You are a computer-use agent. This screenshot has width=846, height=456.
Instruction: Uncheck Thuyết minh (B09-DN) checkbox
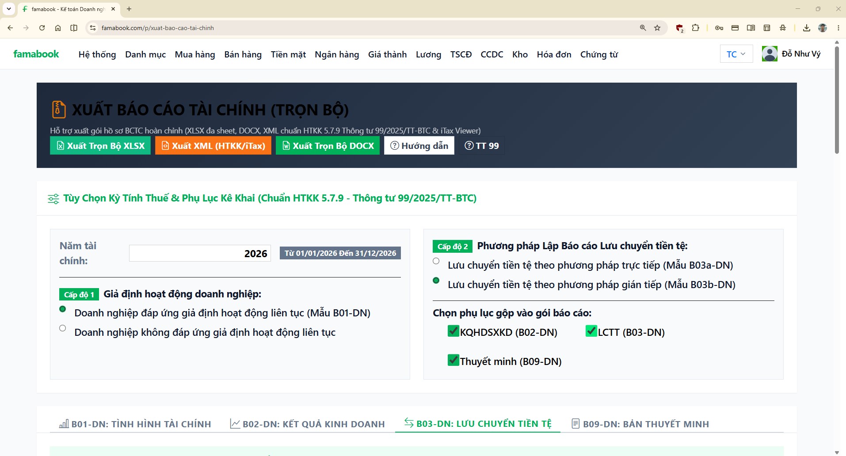[453, 360]
